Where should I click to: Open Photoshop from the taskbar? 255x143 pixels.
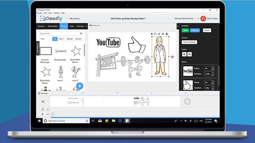(x=120, y=121)
